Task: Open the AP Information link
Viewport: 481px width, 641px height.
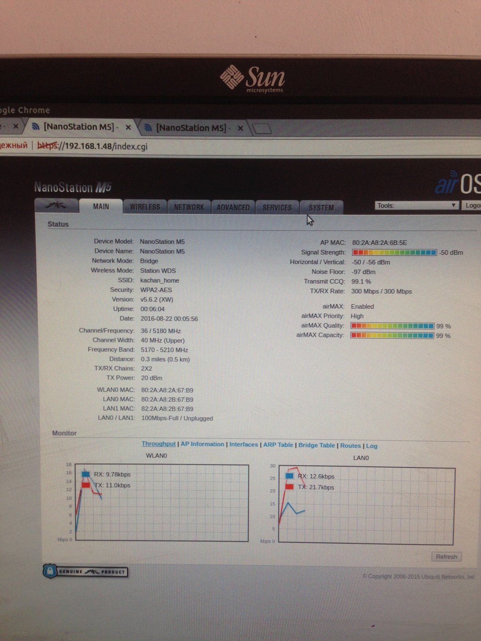Action: tap(202, 444)
